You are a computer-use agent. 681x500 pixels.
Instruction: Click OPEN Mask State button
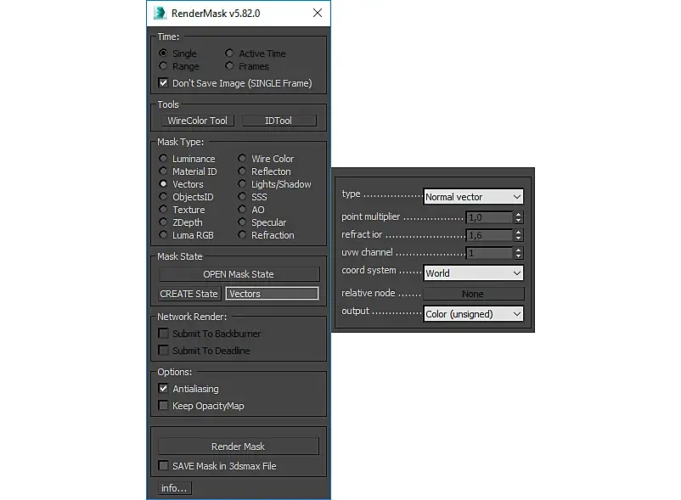click(x=239, y=274)
